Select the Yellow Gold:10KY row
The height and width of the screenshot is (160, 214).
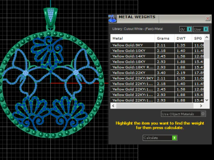pos(157,51)
